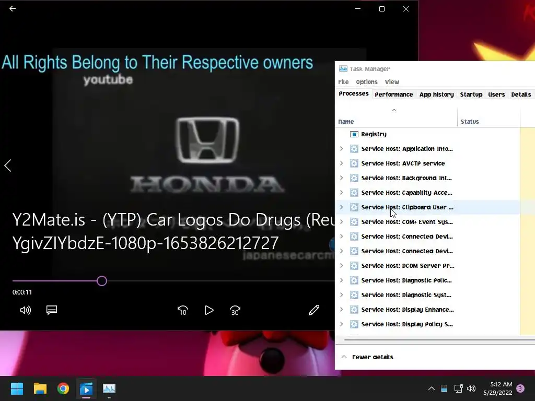
Task: Expand Service Host: Diagnostic Polic...
Action: (342, 280)
